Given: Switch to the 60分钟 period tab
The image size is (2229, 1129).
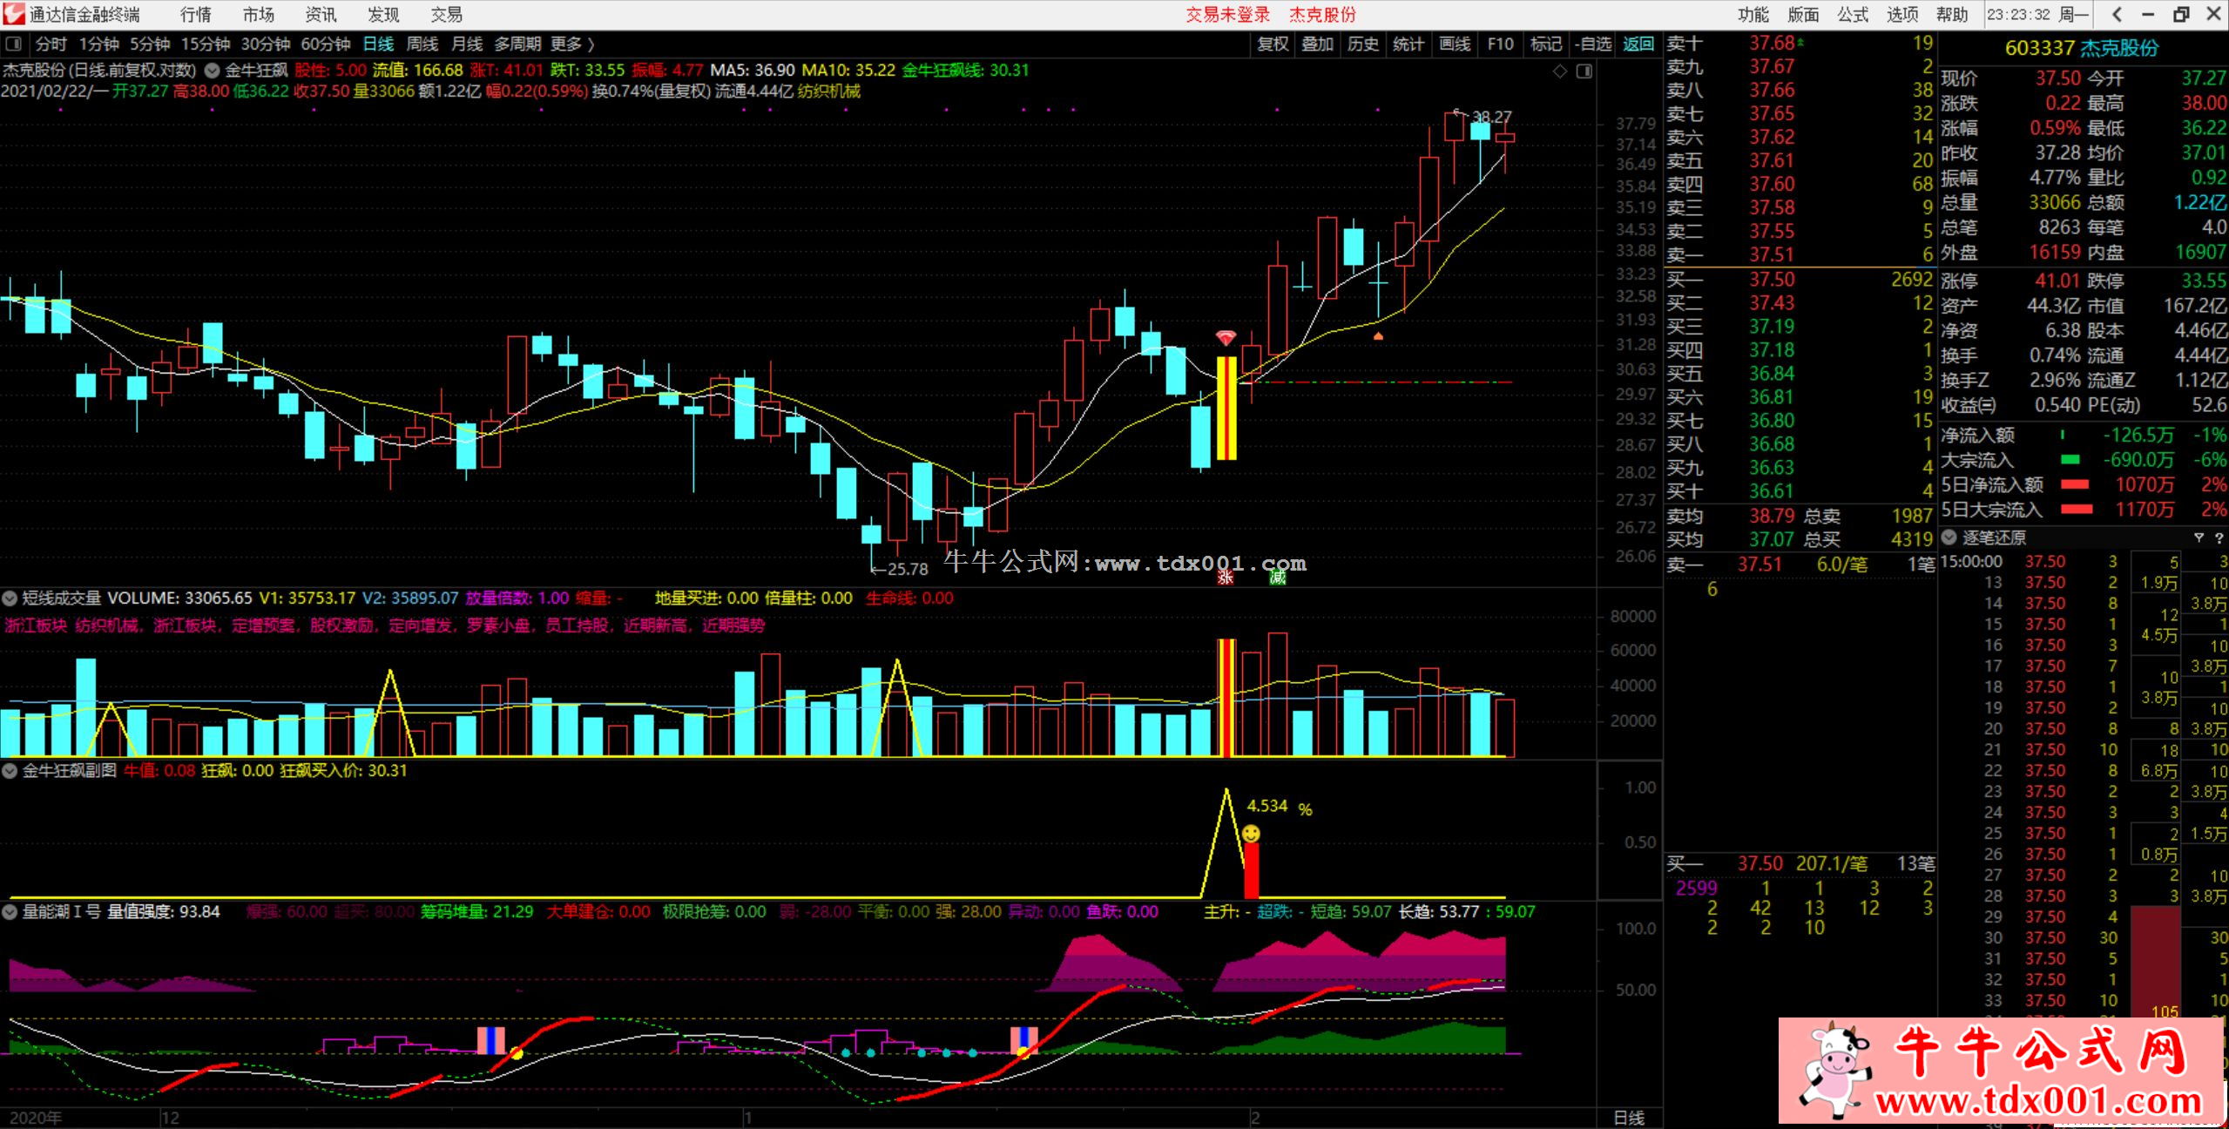Looking at the screenshot, I should [326, 44].
